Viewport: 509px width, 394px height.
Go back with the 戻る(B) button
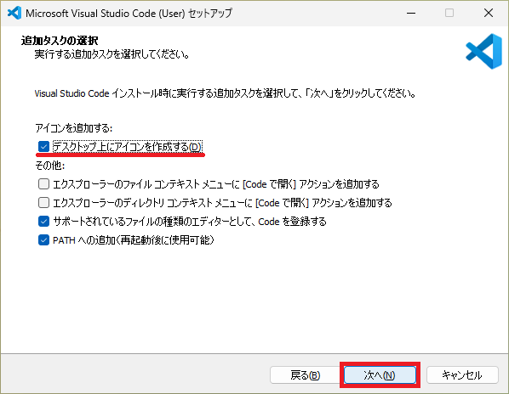(x=305, y=375)
